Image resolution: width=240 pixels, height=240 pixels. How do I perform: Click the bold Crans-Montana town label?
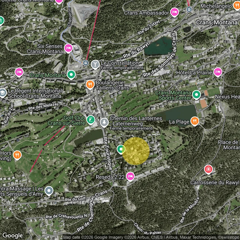click(217, 22)
